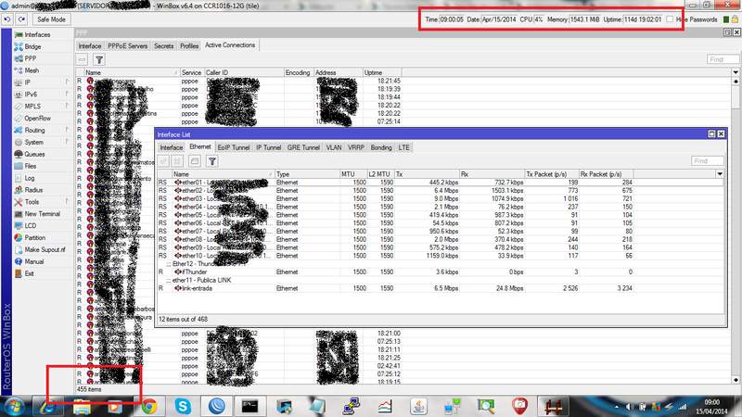Open the Log sidebar entry
Image resolution: width=742 pixels, height=417 pixels.
[29, 178]
